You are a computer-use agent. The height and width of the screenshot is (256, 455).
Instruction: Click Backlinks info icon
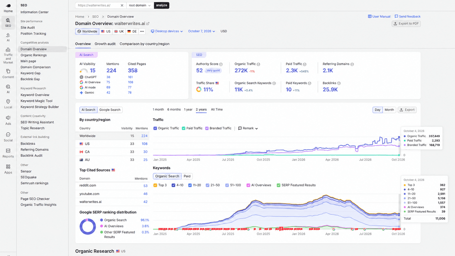(339, 83)
